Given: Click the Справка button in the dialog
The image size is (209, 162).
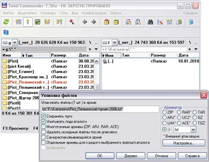Looking at the screenshot, I should tap(192, 156).
